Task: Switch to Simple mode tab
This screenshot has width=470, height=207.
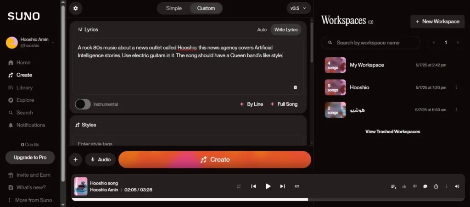Action: [x=174, y=8]
